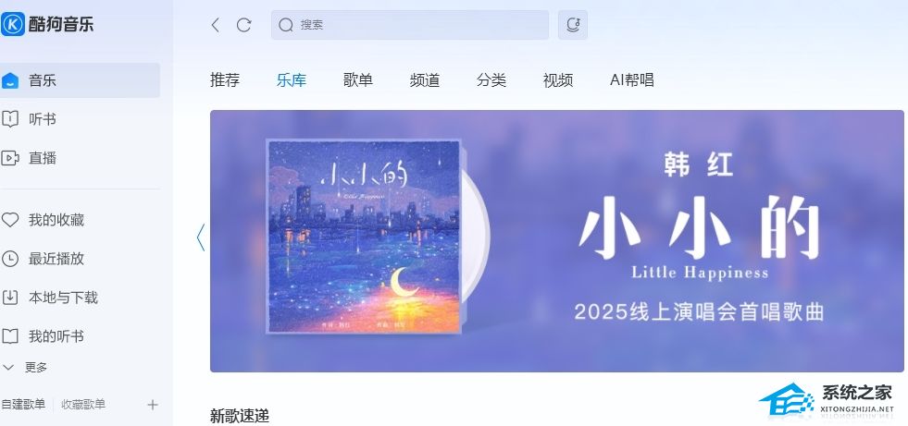Refresh the page with the reload icon
Image resolution: width=908 pixels, height=426 pixels.
pos(243,25)
